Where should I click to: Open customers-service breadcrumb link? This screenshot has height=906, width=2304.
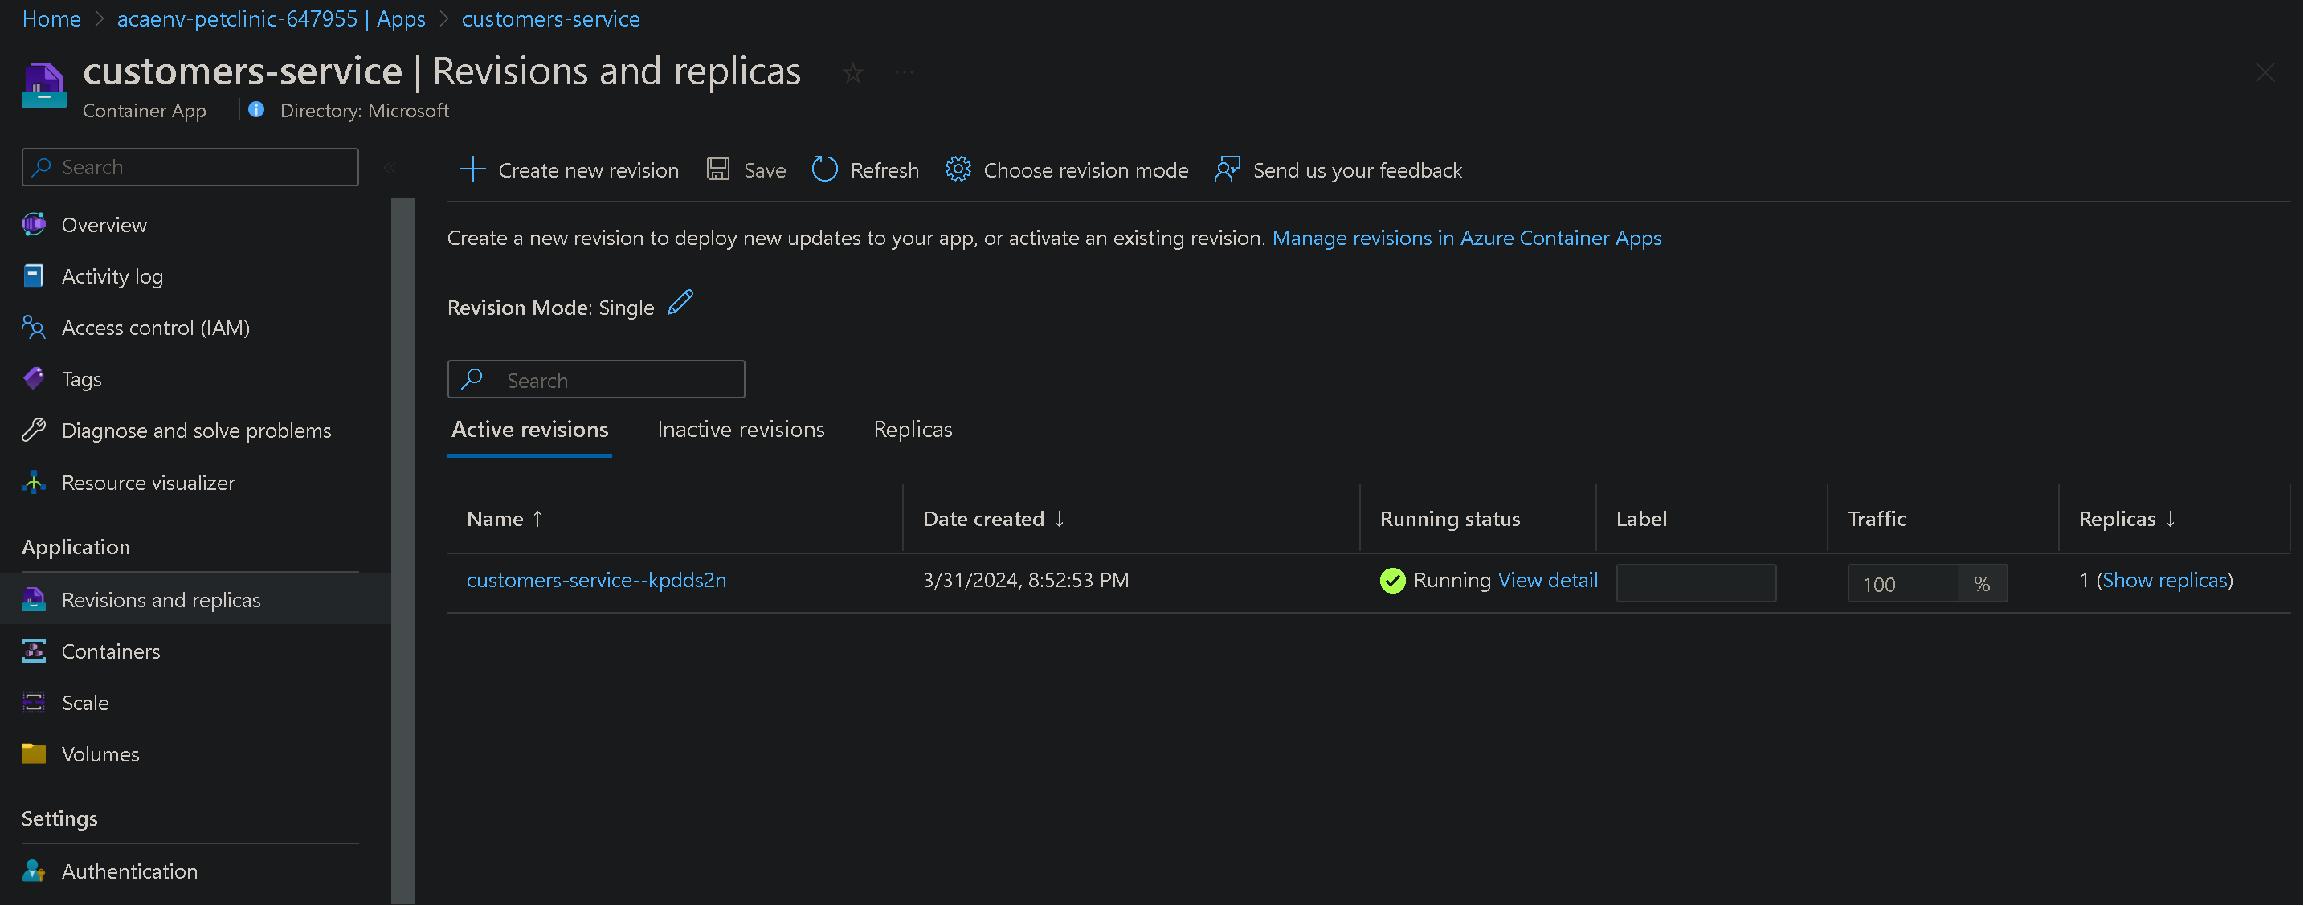coord(550,18)
